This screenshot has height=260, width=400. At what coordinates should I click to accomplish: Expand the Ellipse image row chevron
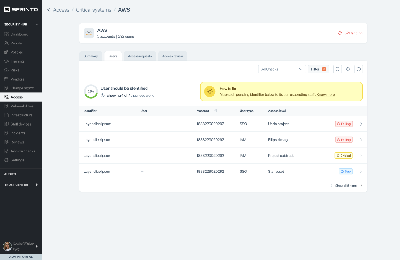coord(361,140)
